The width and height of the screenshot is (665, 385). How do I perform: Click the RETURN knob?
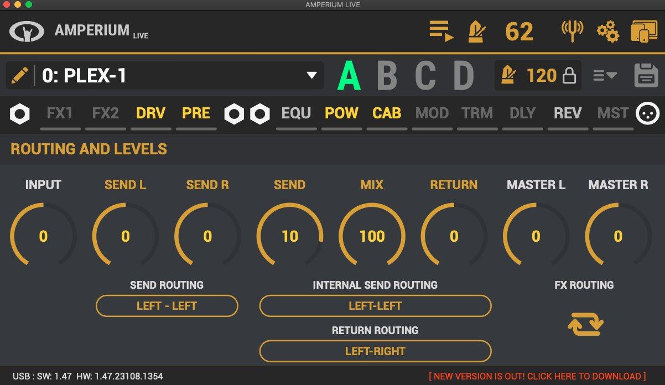pyautogui.click(x=454, y=236)
